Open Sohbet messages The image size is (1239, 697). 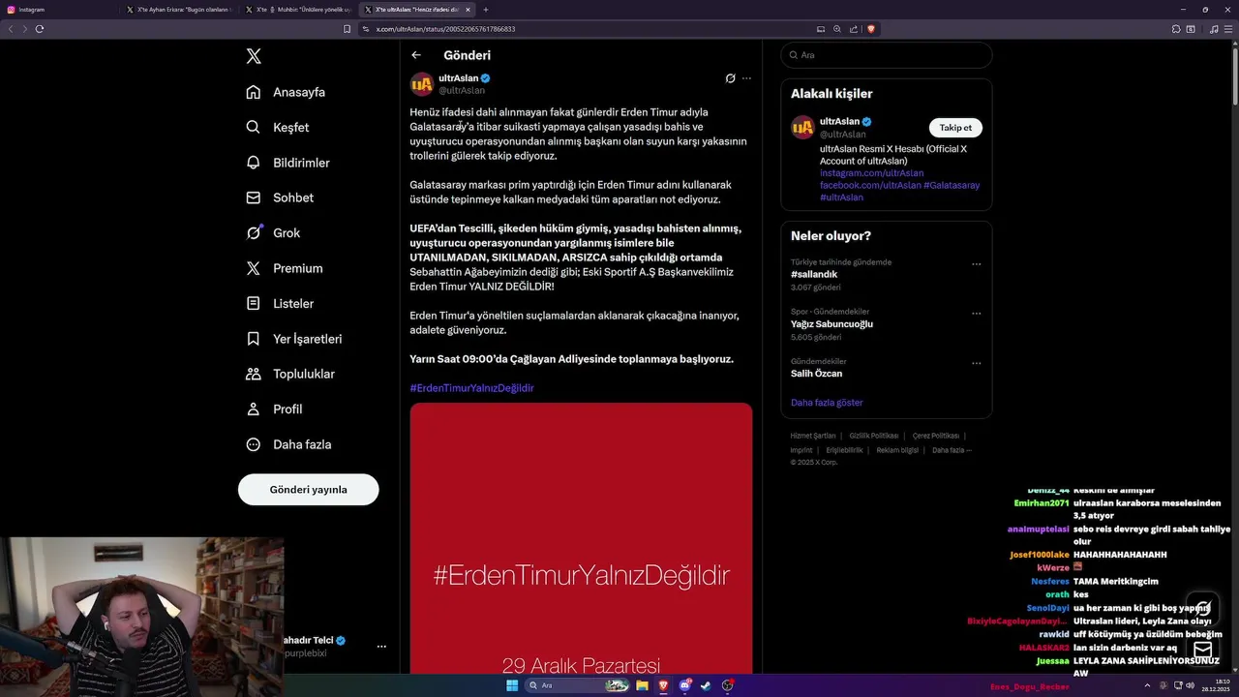(x=281, y=197)
